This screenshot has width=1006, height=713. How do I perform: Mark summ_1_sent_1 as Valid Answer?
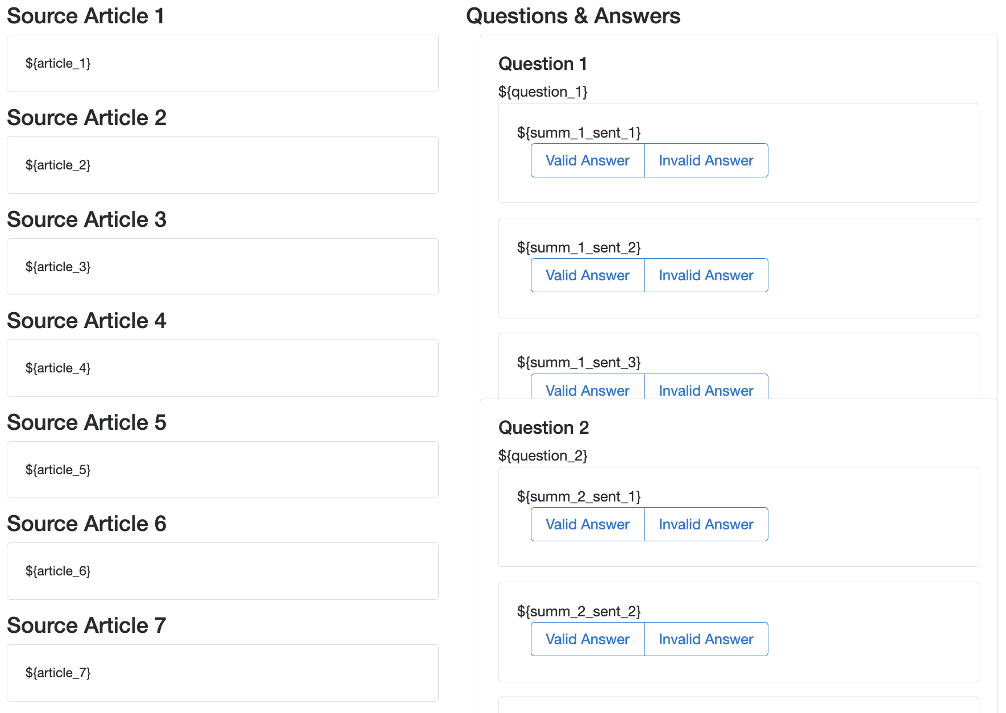[x=587, y=160]
